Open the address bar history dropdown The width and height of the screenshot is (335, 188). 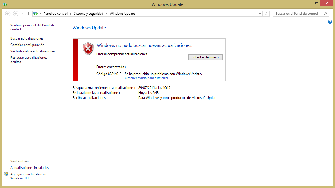pos(260,14)
